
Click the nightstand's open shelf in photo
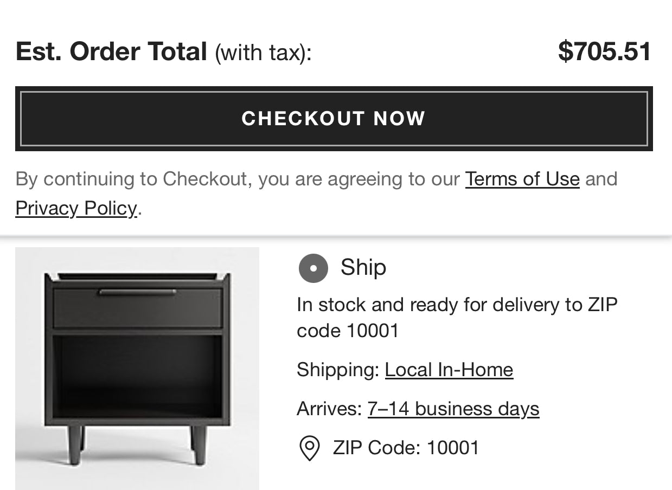pyautogui.click(x=137, y=374)
